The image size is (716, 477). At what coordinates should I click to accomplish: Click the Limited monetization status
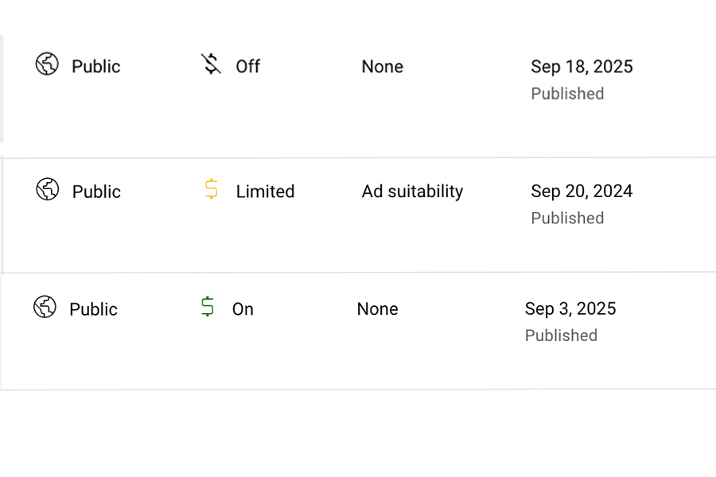(265, 192)
